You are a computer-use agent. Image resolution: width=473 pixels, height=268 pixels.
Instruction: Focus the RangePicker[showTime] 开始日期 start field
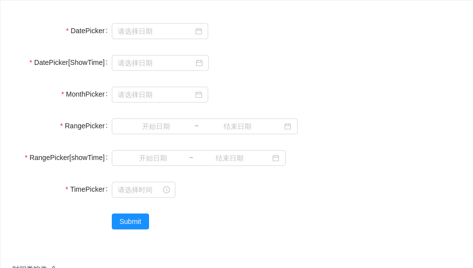(153, 158)
